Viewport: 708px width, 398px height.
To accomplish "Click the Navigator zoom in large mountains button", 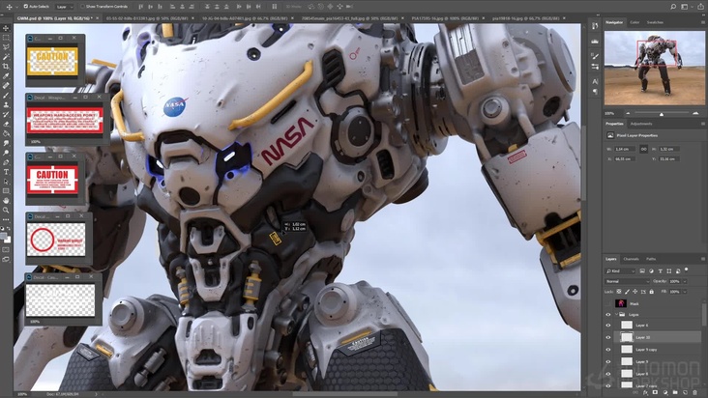I will click(x=695, y=113).
